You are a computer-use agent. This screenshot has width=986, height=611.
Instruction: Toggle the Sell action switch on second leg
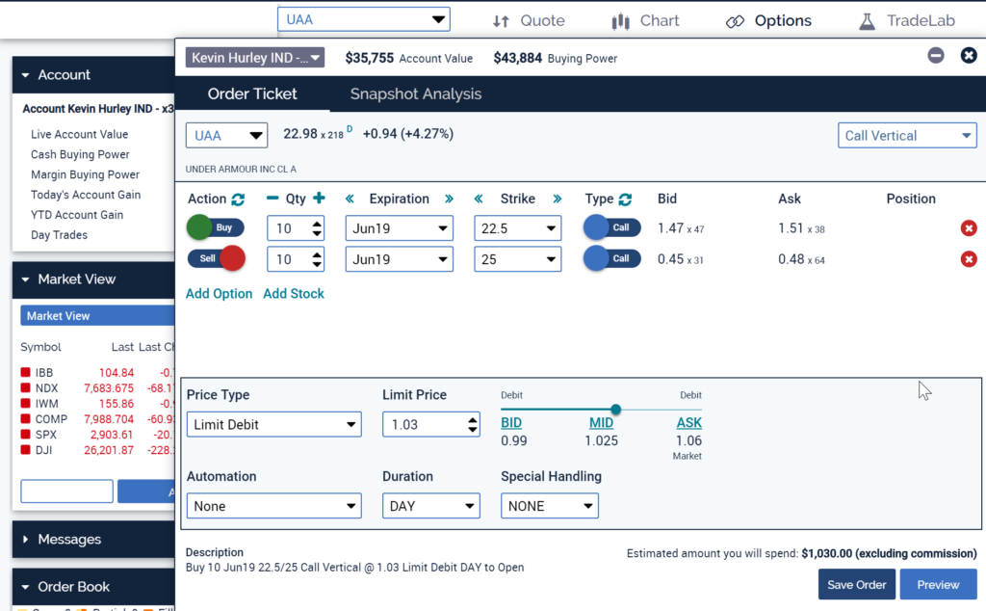pyautogui.click(x=216, y=258)
